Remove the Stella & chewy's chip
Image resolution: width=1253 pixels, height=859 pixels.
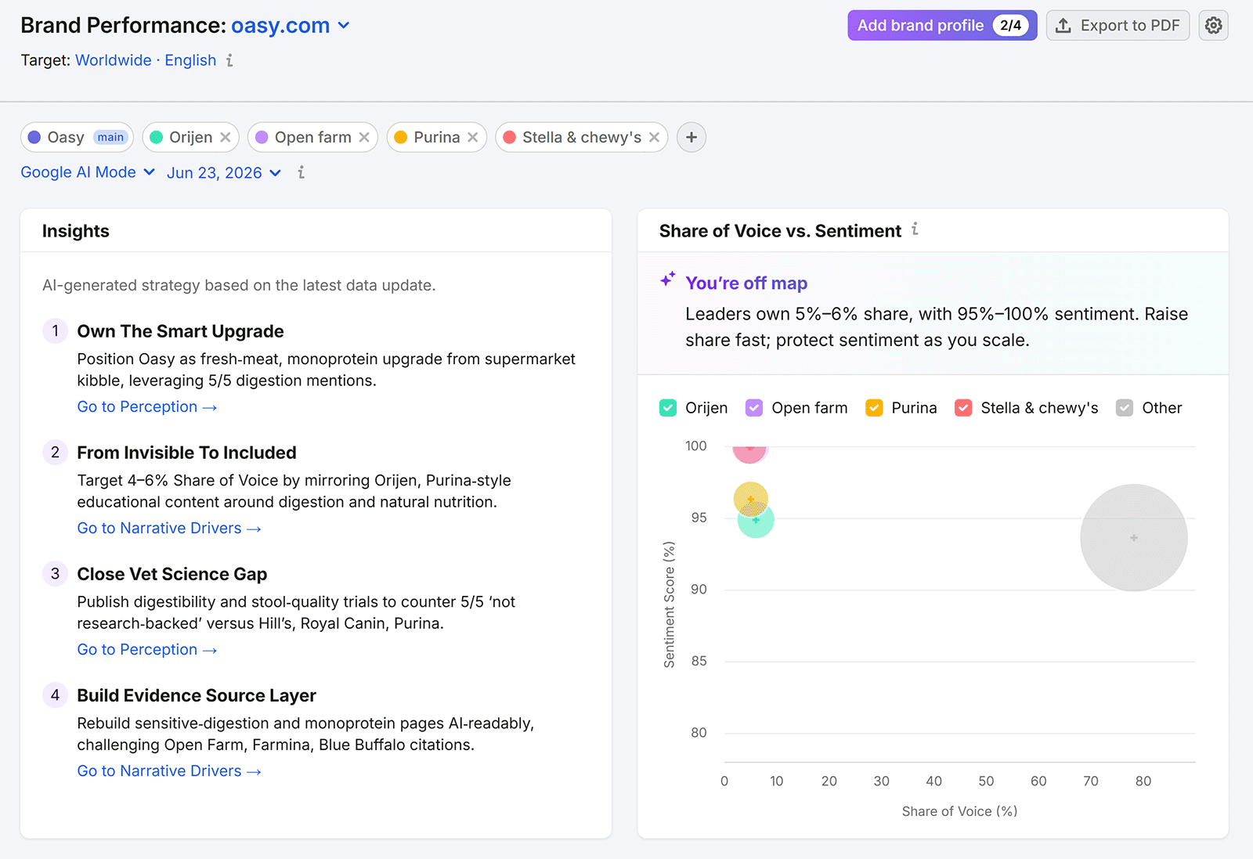click(655, 137)
